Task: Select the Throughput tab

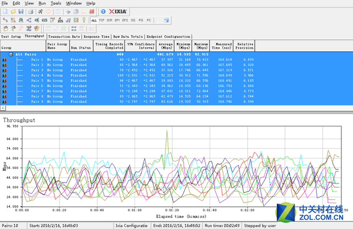Action: [34, 36]
